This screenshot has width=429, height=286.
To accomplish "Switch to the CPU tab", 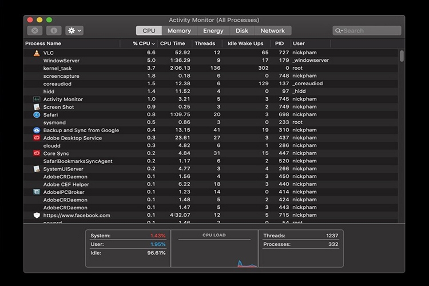I will 149,31.
